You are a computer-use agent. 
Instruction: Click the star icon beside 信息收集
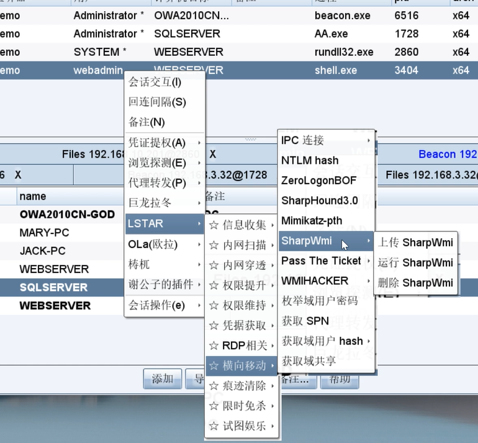pyautogui.click(x=214, y=225)
